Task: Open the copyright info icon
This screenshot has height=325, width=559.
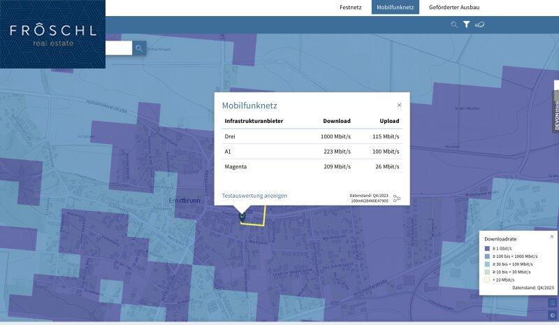Action: click(x=552, y=315)
